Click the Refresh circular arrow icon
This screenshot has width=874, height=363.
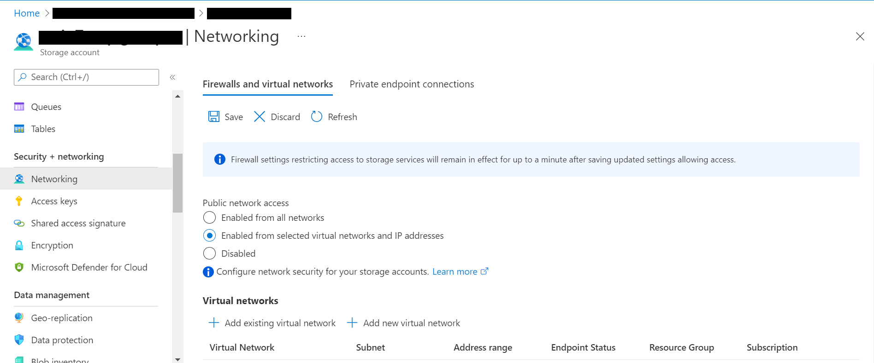317,117
